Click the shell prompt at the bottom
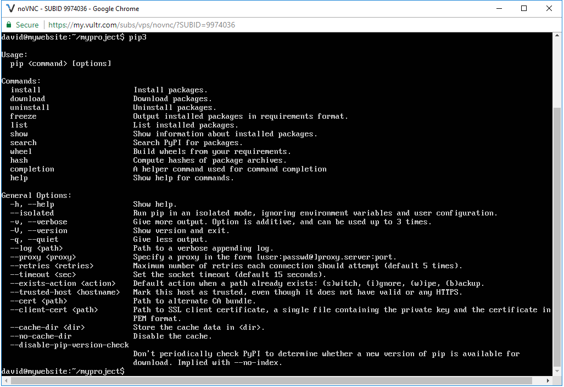The image size is (564, 387). click(x=62, y=371)
